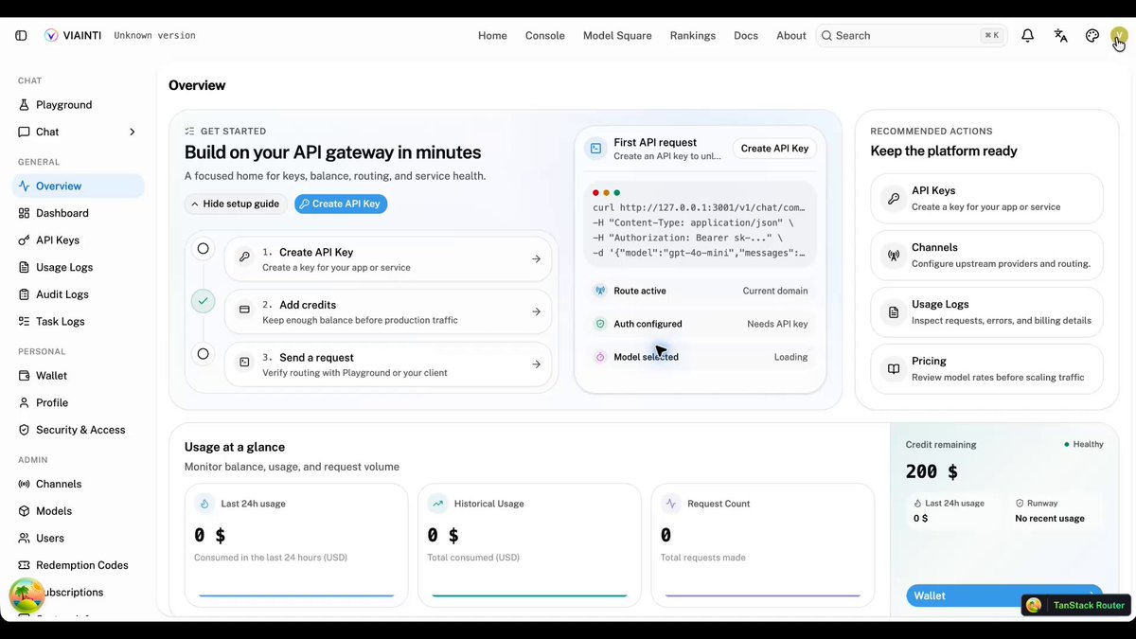Image resolution: width=1136 pixels, height=639 pixels.
Task: Select Overview in the sidebar
Action: pyautogui.click(x=78, y=186)
